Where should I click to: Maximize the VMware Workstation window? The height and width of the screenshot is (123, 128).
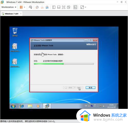tap(122, 2)
